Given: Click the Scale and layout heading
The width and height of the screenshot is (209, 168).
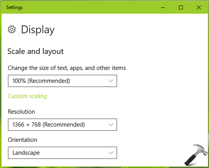Looking at the screenshot, I should [36, 52].
